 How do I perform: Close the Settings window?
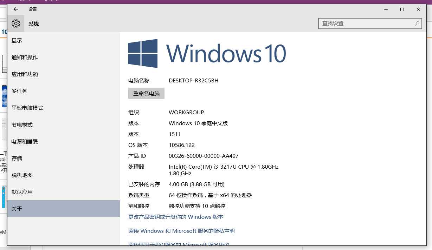coord(418,9)
